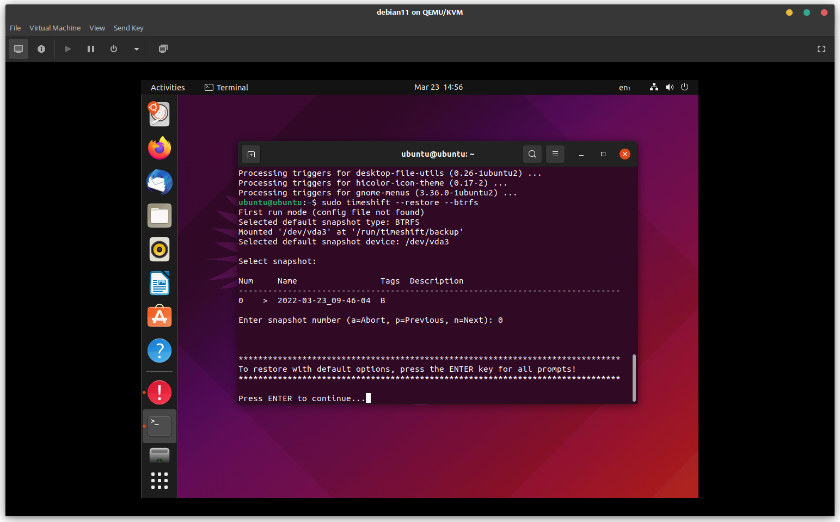This screenshot has height=522, width=840.
Task: Open Thunderbird mail from dock
Action: coord(160,182)
